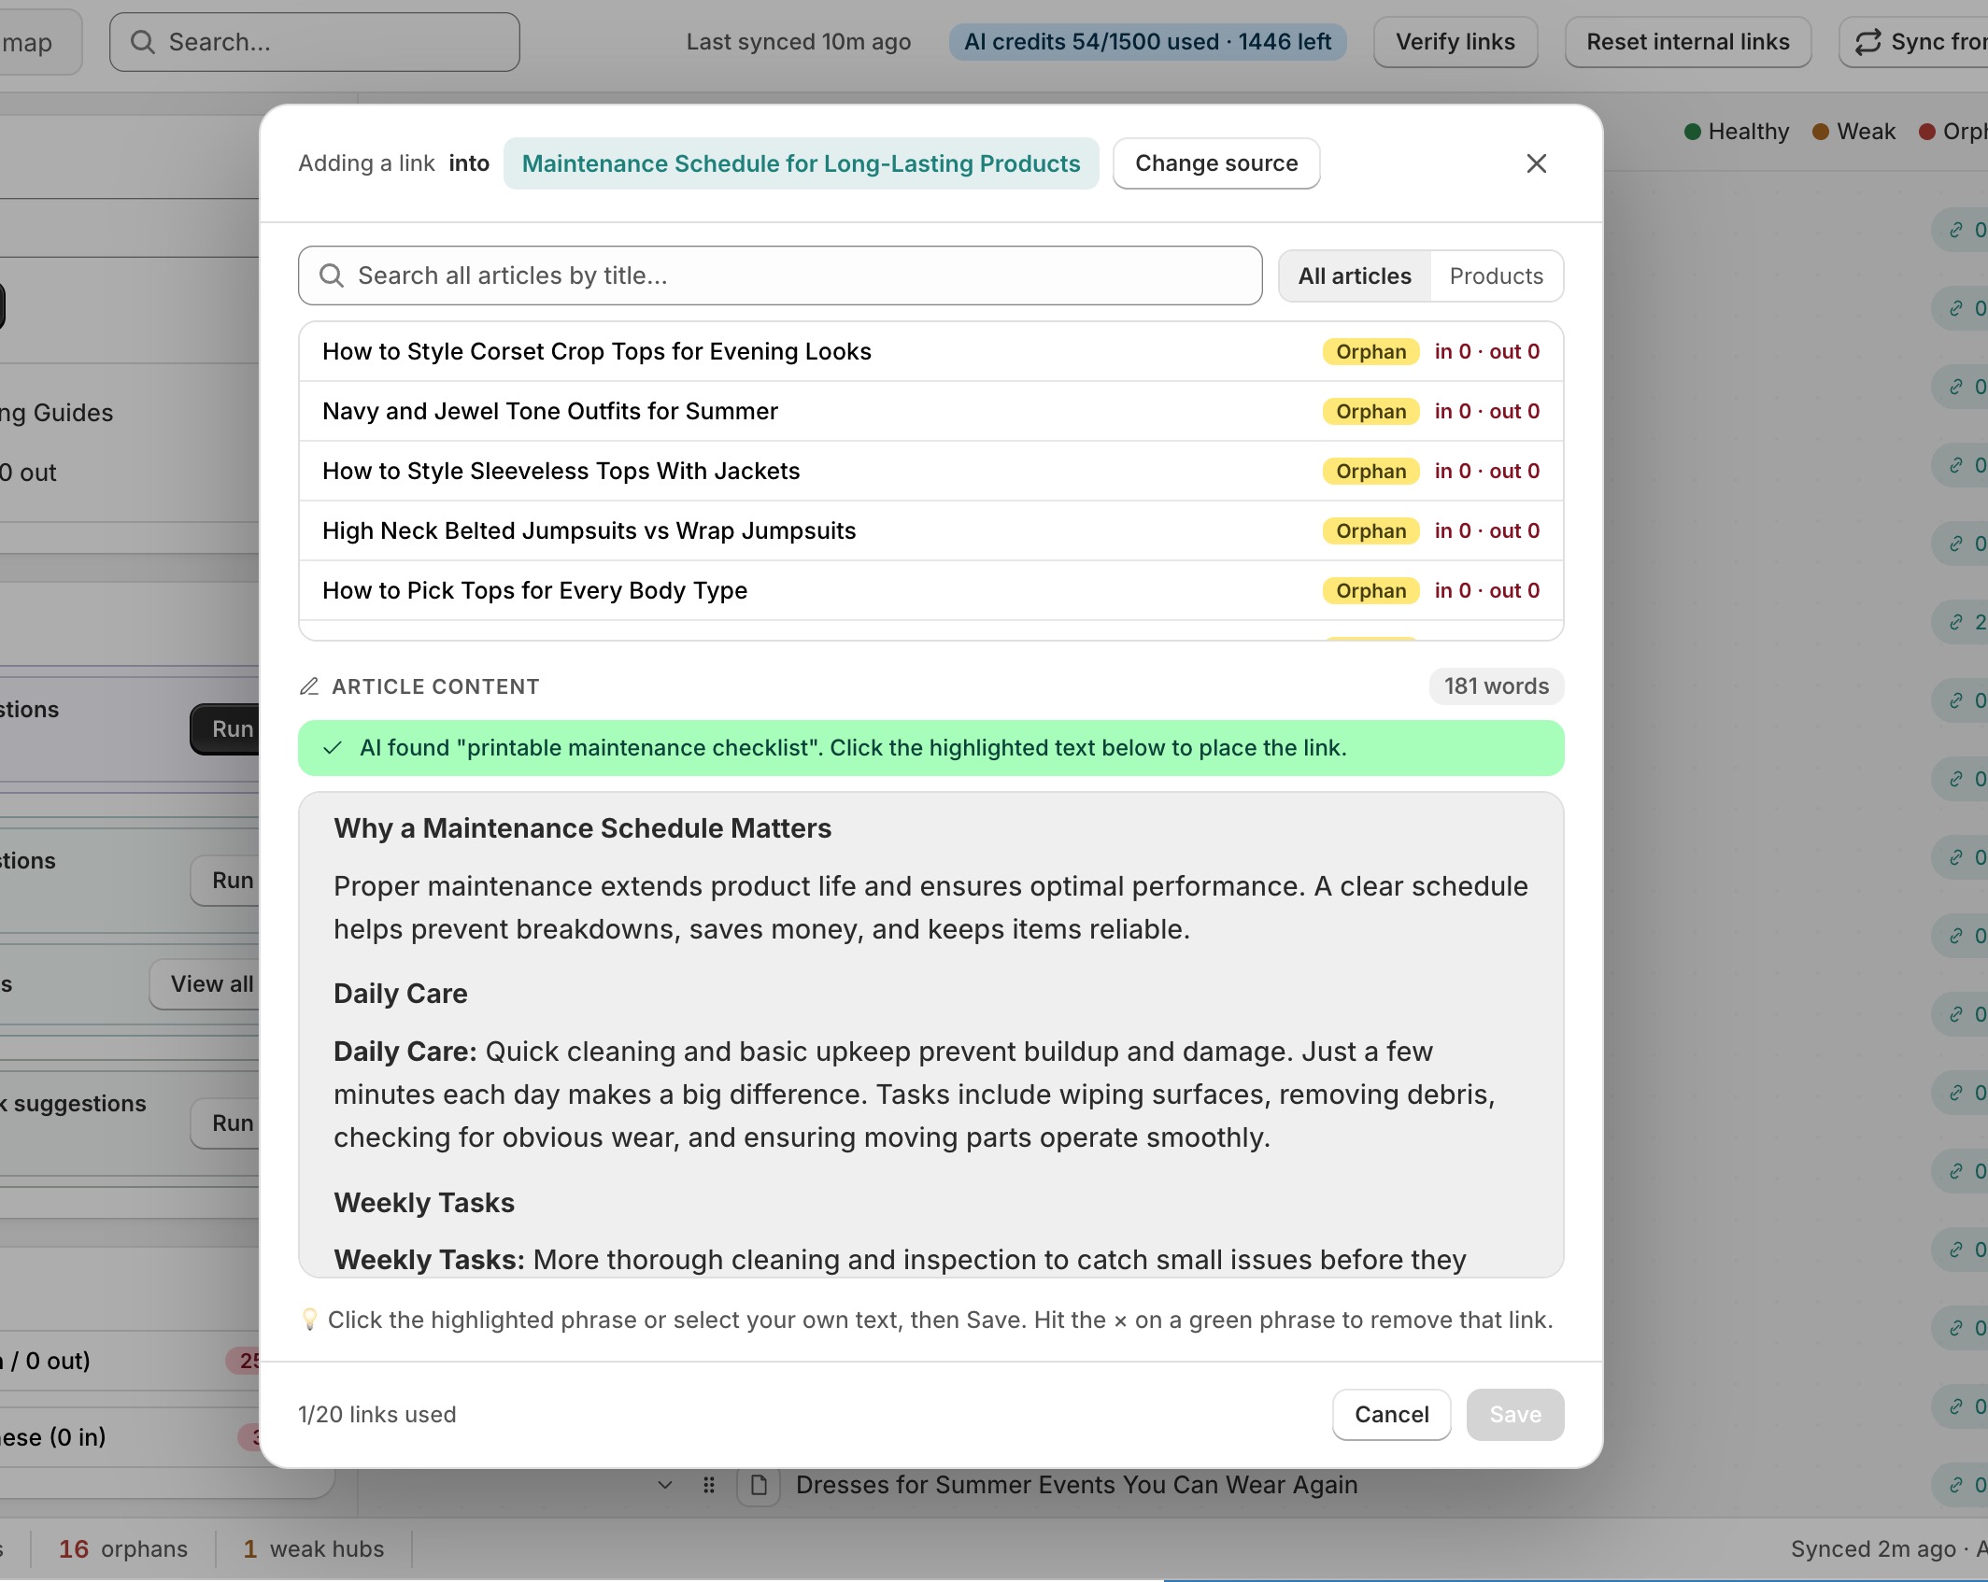Click link icon on Dresses for Summer row
The image size is (1988, 1582).
tap(1956, 1485)
